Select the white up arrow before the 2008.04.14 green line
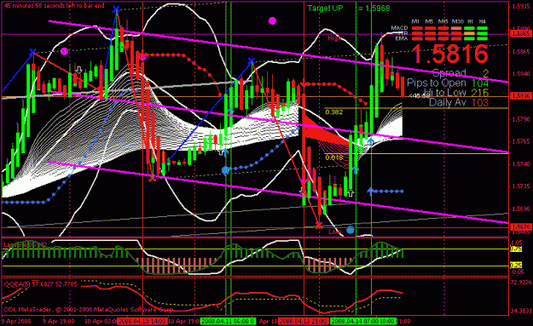This screenshot has width=533, height=326. [351, 193]
